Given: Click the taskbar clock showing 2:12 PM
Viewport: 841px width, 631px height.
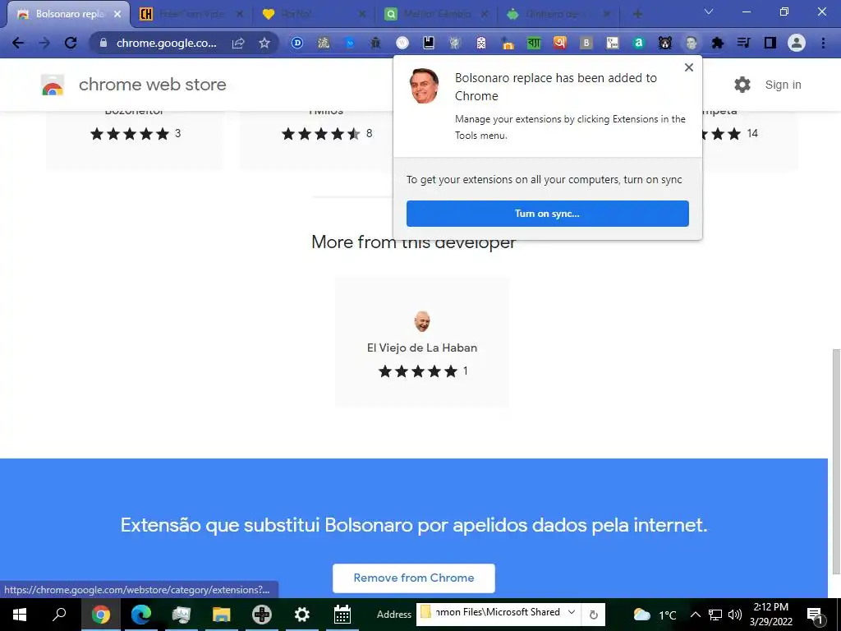Looking at the screenshot, I should pyautogui.click(x=770, y=615).
